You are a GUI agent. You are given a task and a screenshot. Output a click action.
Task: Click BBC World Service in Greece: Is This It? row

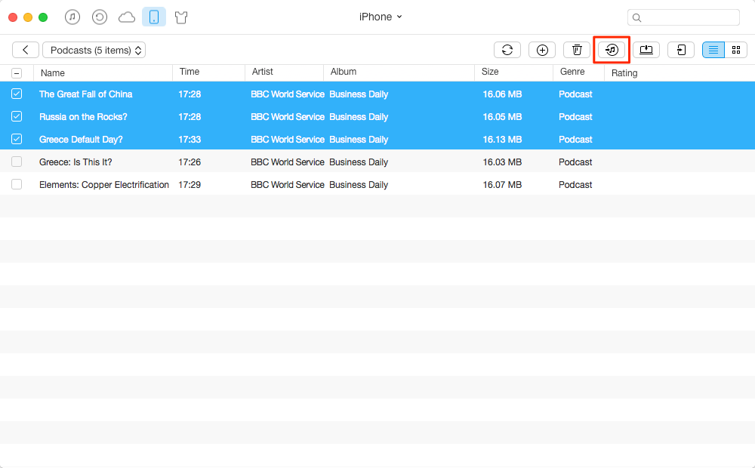click(x=288, y=162)
